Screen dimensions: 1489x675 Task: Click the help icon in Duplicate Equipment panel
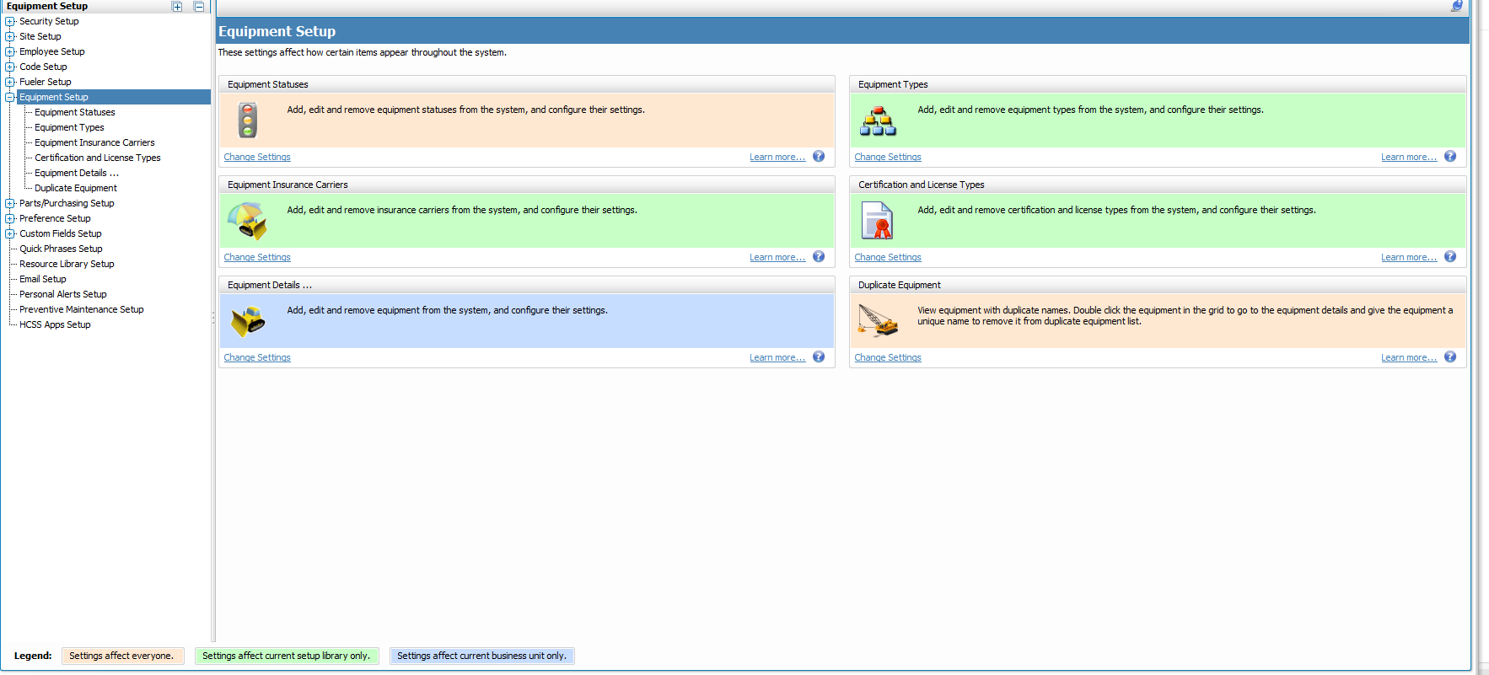click(x=1450, y=357)
